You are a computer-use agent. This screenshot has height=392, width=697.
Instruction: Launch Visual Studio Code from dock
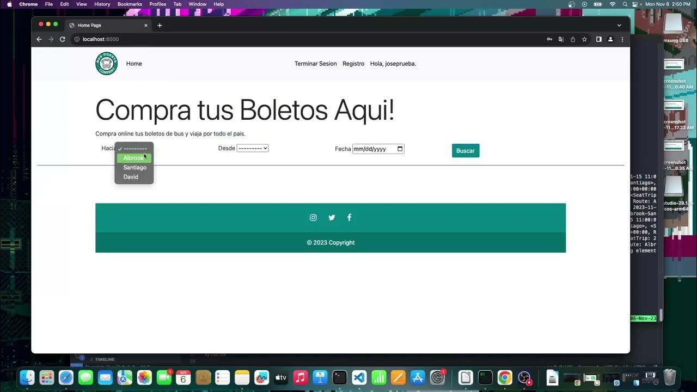tap(359, 377)
